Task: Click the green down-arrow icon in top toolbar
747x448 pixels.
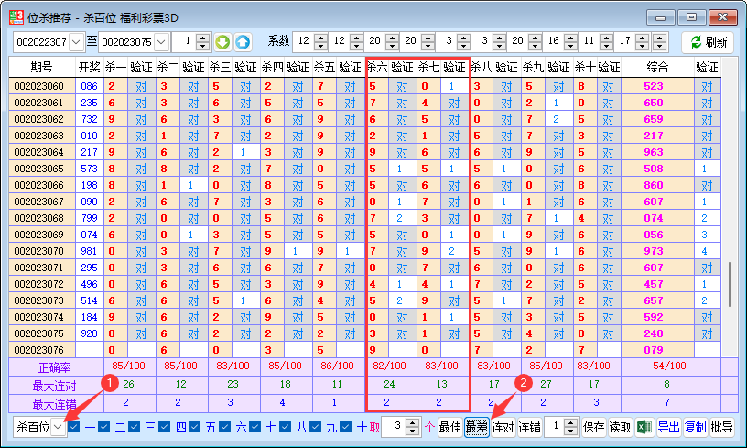Action: coord(222,42)
